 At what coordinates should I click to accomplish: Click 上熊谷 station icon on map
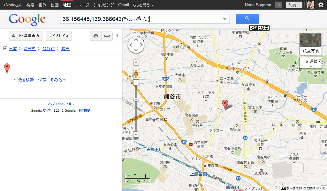click(x=205, y=174)
